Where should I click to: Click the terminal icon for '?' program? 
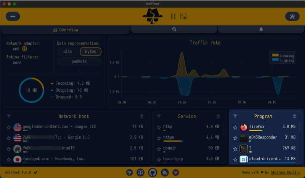coord(244,149)
